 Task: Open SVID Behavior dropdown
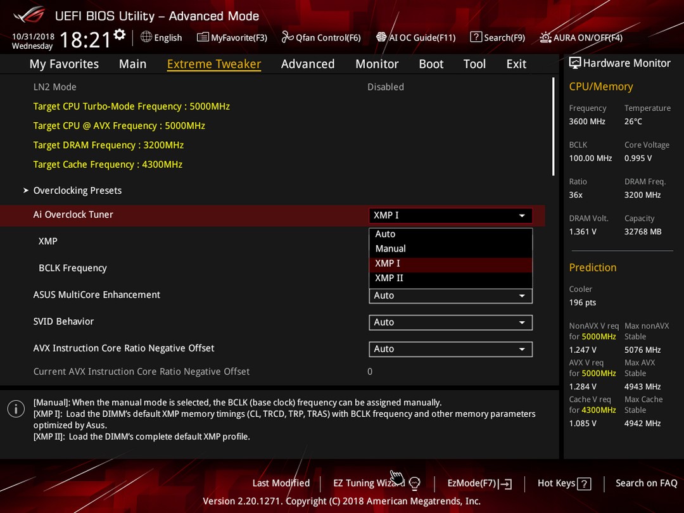(451, 322)
